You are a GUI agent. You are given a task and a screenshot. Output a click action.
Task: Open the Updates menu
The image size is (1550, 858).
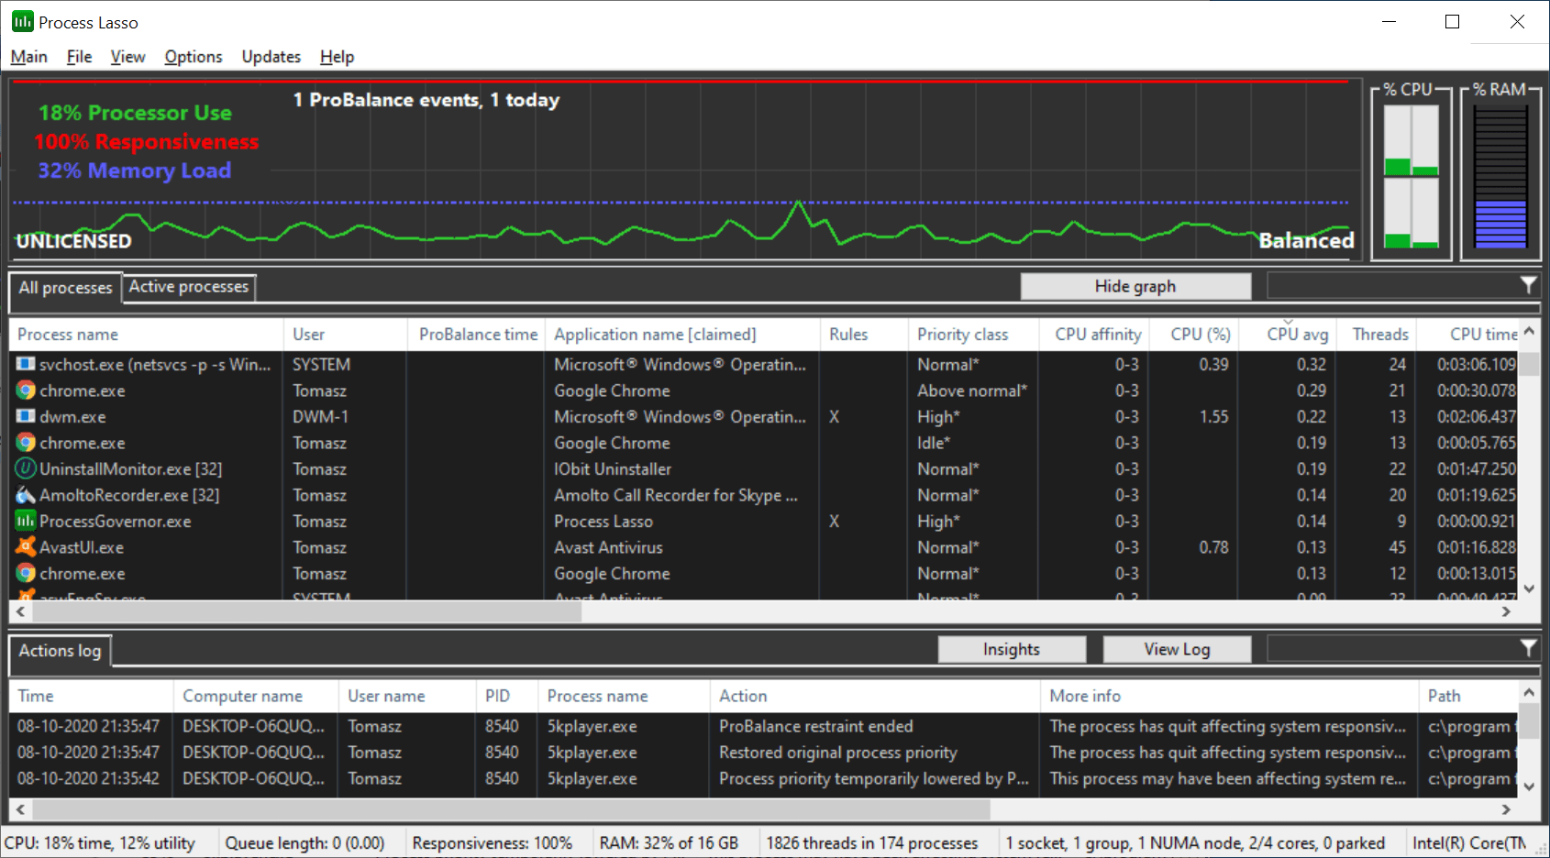(271, 57)
